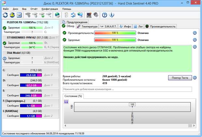Click the floppy disk save icon above chart
202x137 pixels.
[66, 102]
